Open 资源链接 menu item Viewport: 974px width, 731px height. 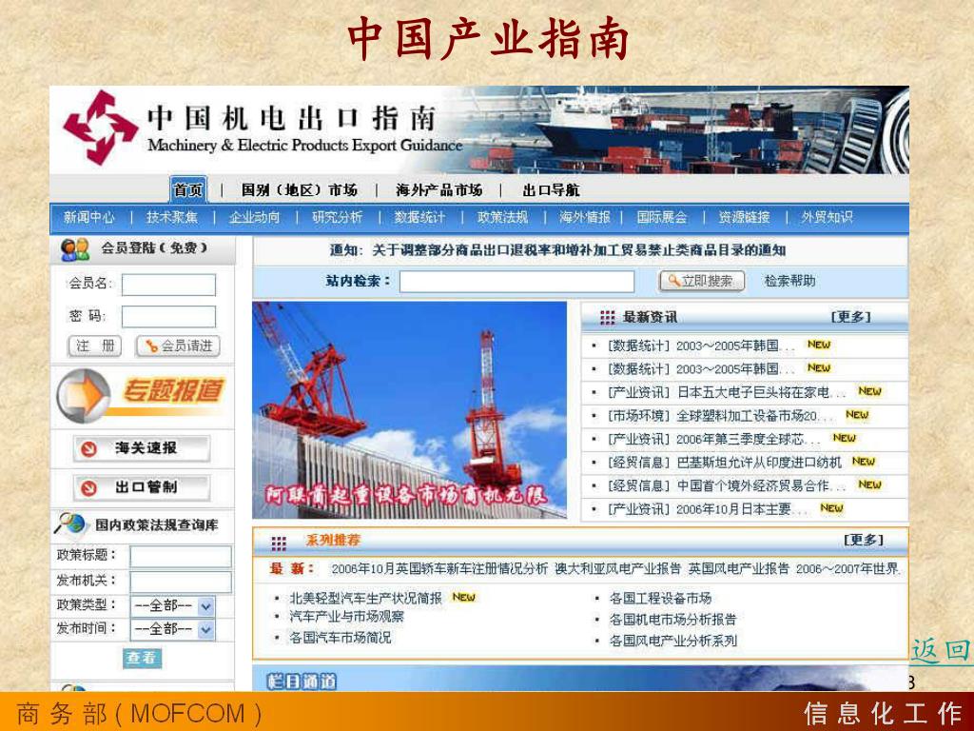click(x=744, y=218)
